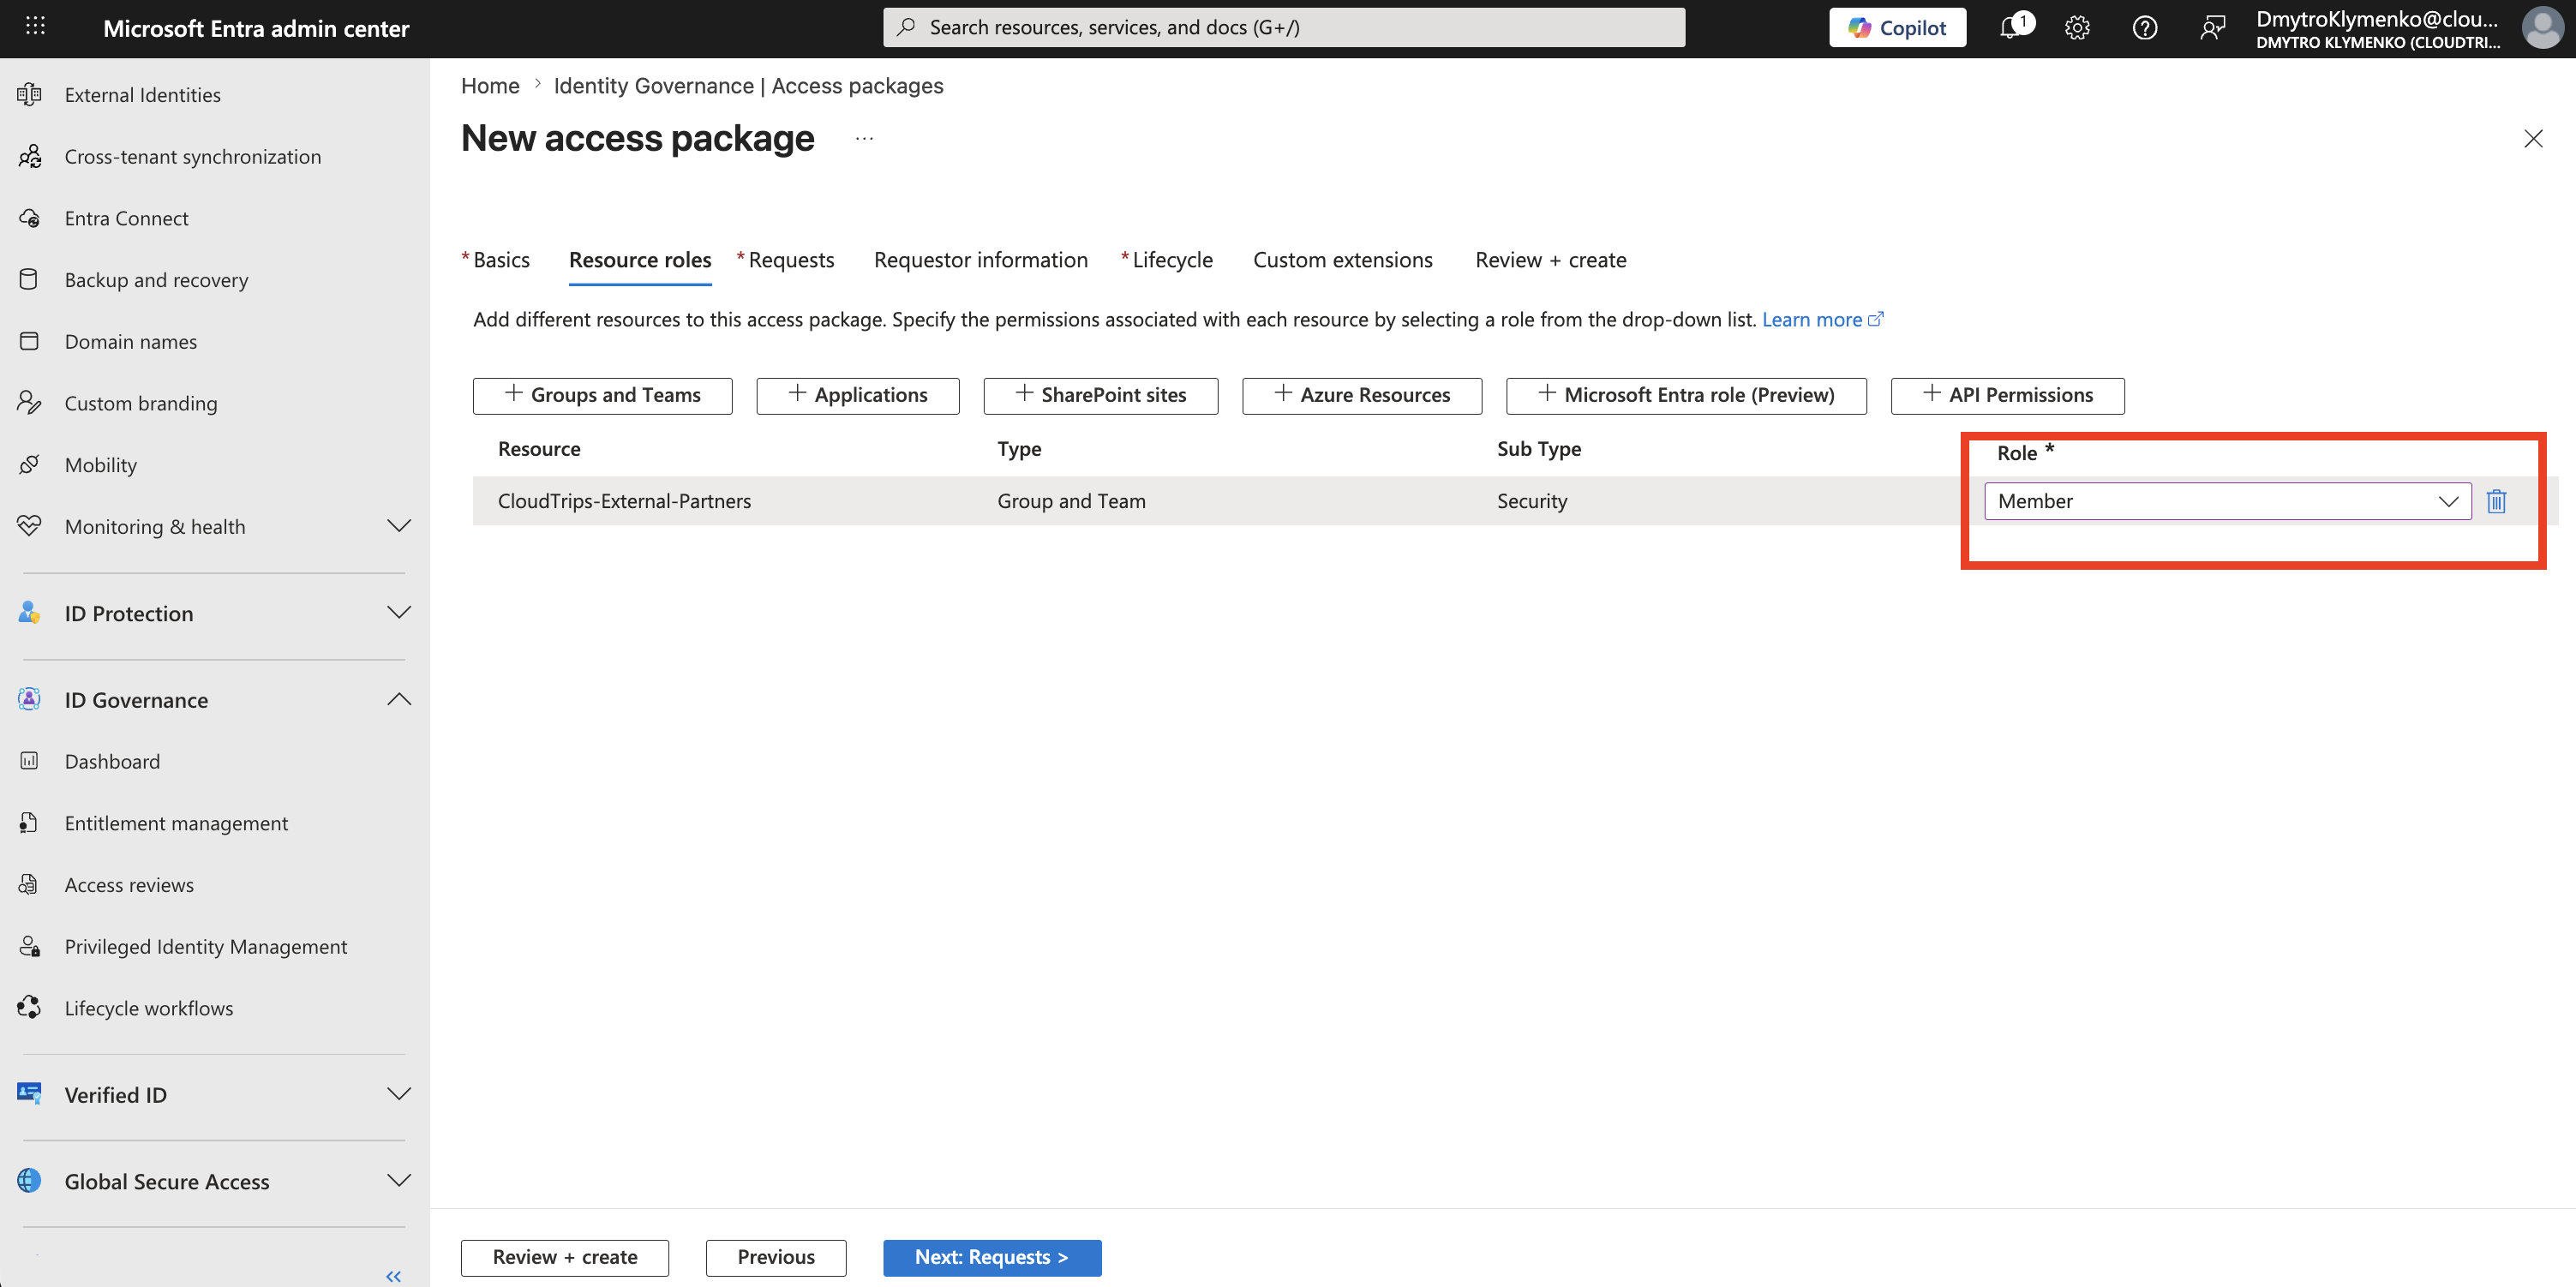Click External Identities sidebar icon

(x=29, y=95)
